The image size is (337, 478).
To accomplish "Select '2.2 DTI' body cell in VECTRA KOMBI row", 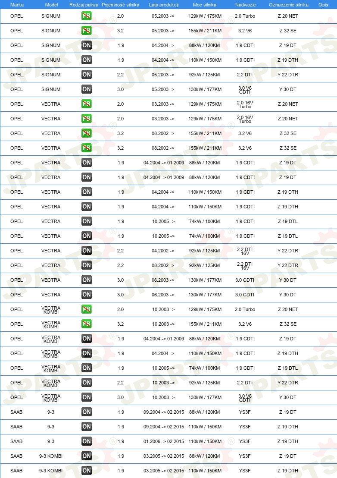I will (x=245, y=382).
